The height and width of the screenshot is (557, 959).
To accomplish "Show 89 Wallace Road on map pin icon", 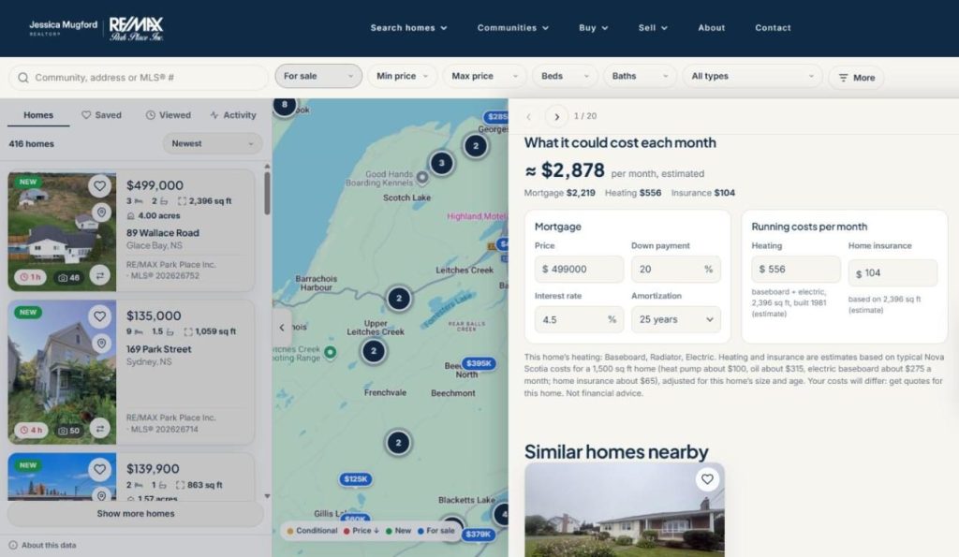I will [x=101, y=213].
